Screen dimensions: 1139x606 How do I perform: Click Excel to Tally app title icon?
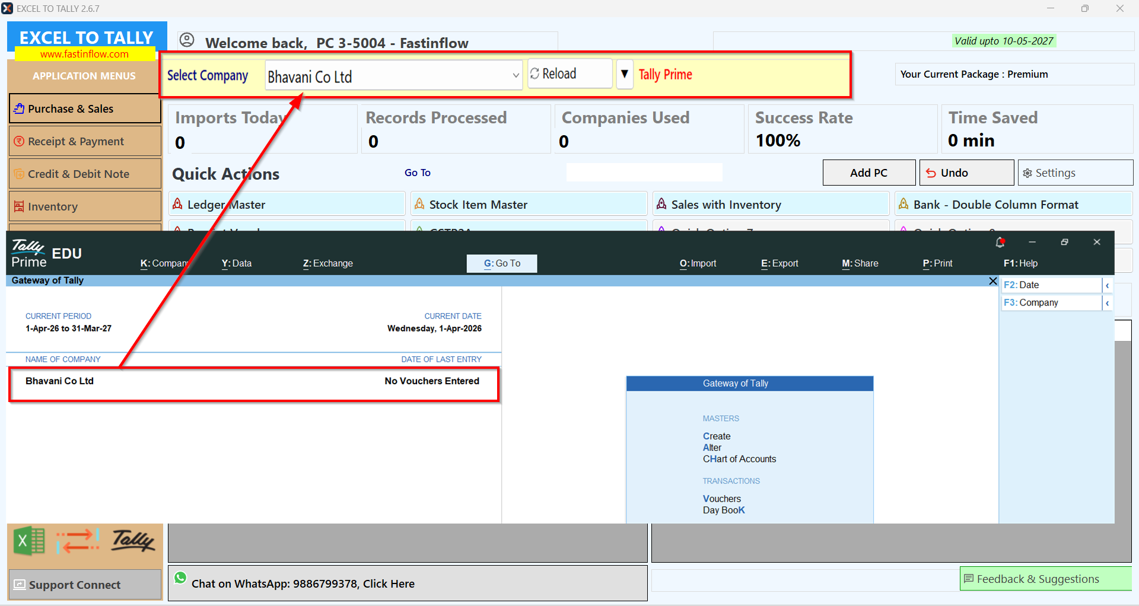(x=7, y=8)
